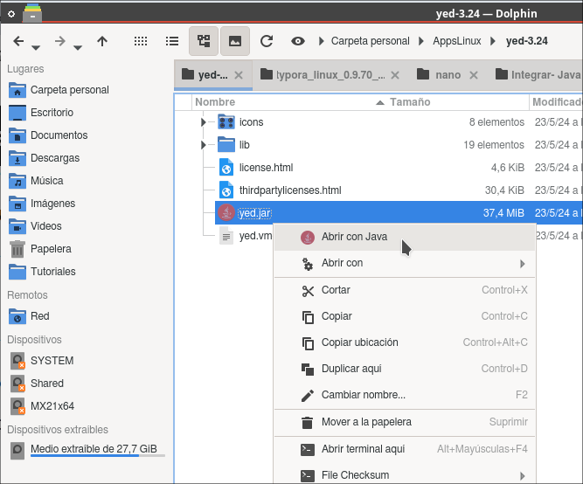The height and width of the screenshot is (484, 583).
Task: Sort by Tamaño column header
Action: click(410, 102)
